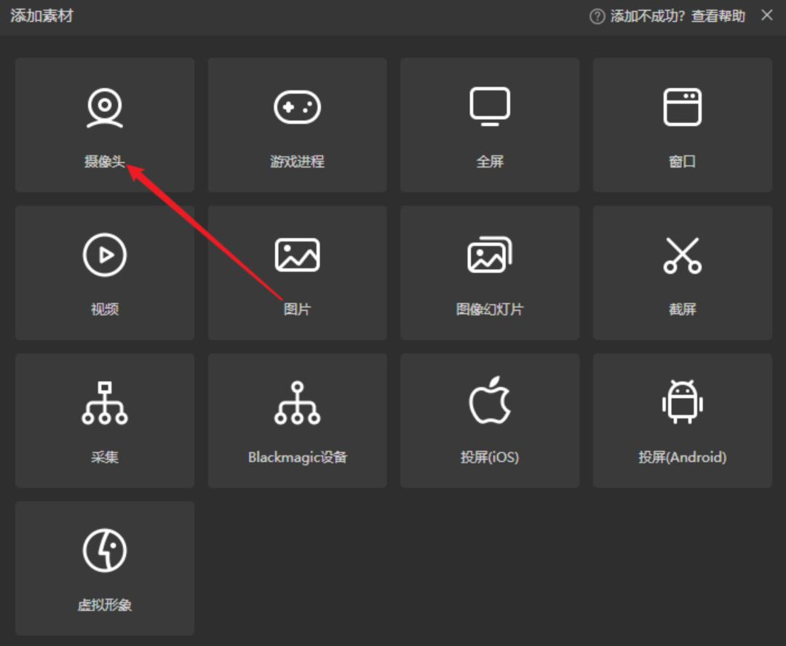Open the 添加不成功?查看帮助 help link

pos(678,16)
